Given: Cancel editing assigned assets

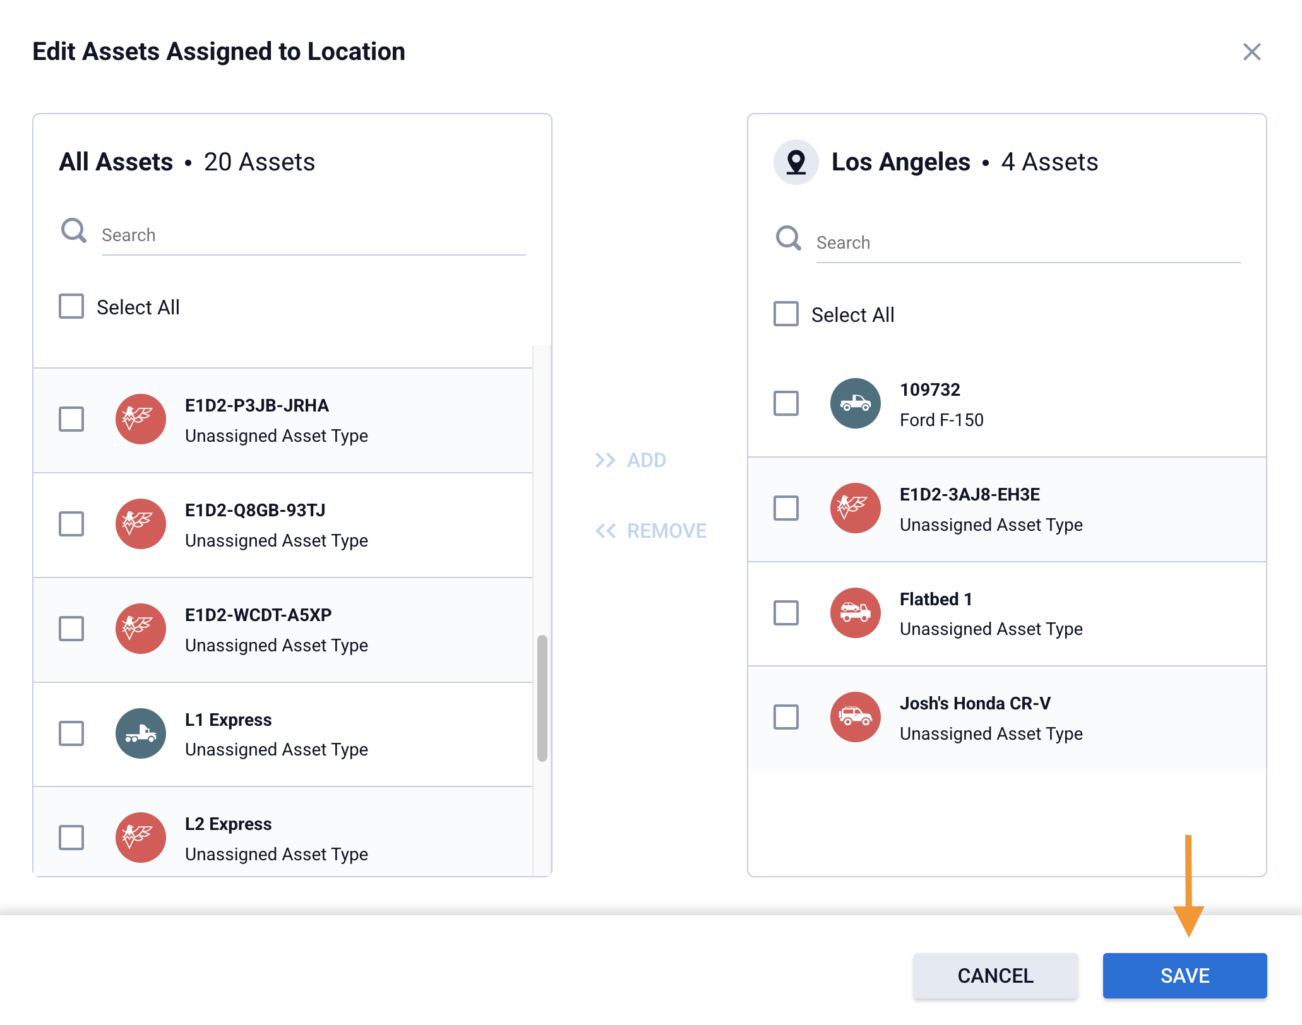Looking at the screenshot, I should 995,976.
